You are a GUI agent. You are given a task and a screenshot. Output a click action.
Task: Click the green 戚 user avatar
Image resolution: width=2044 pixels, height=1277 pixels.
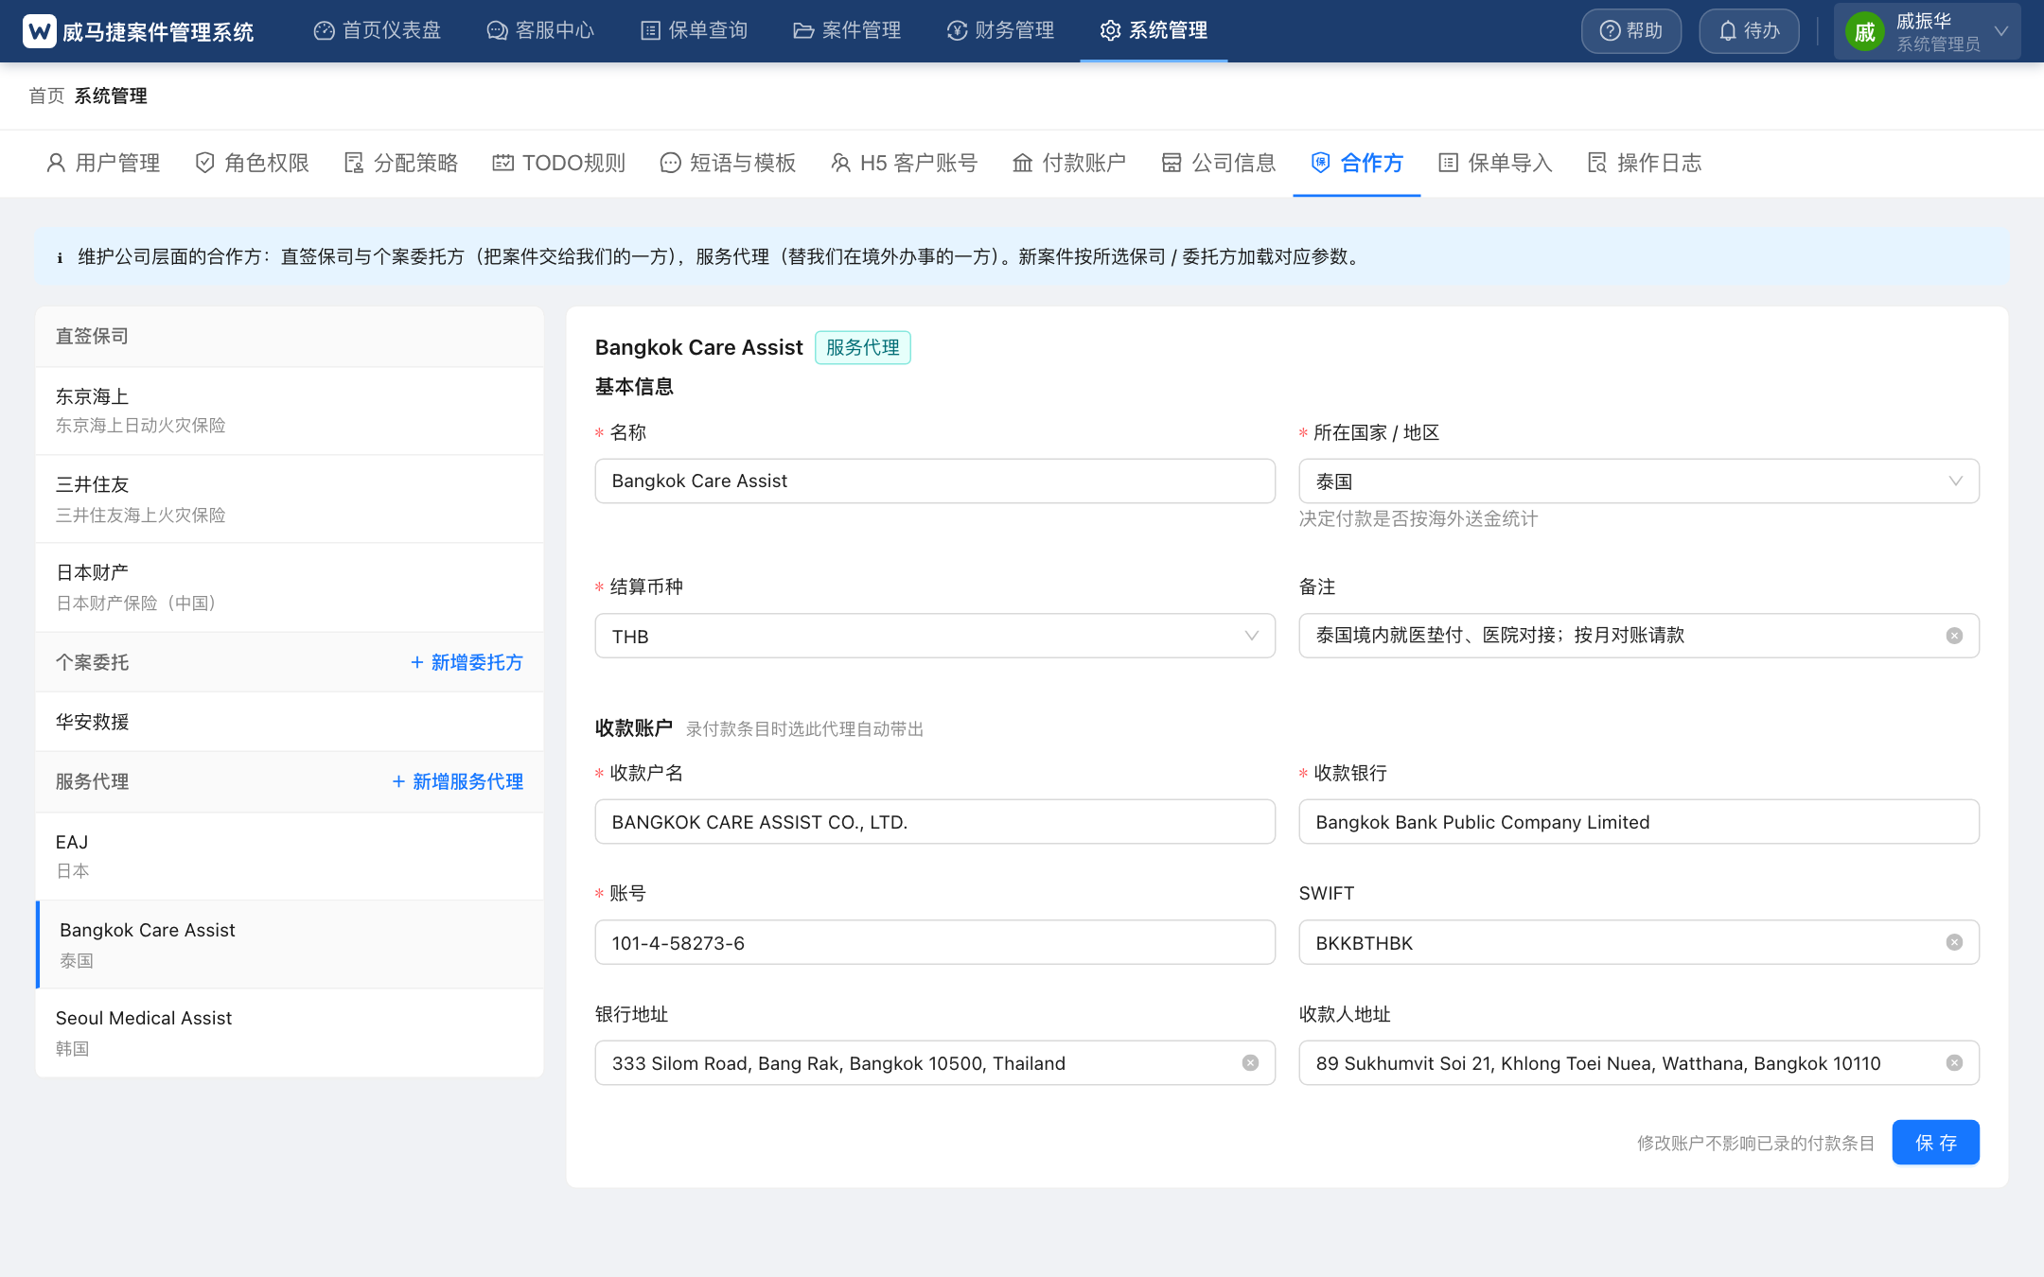pos(1865,32)
